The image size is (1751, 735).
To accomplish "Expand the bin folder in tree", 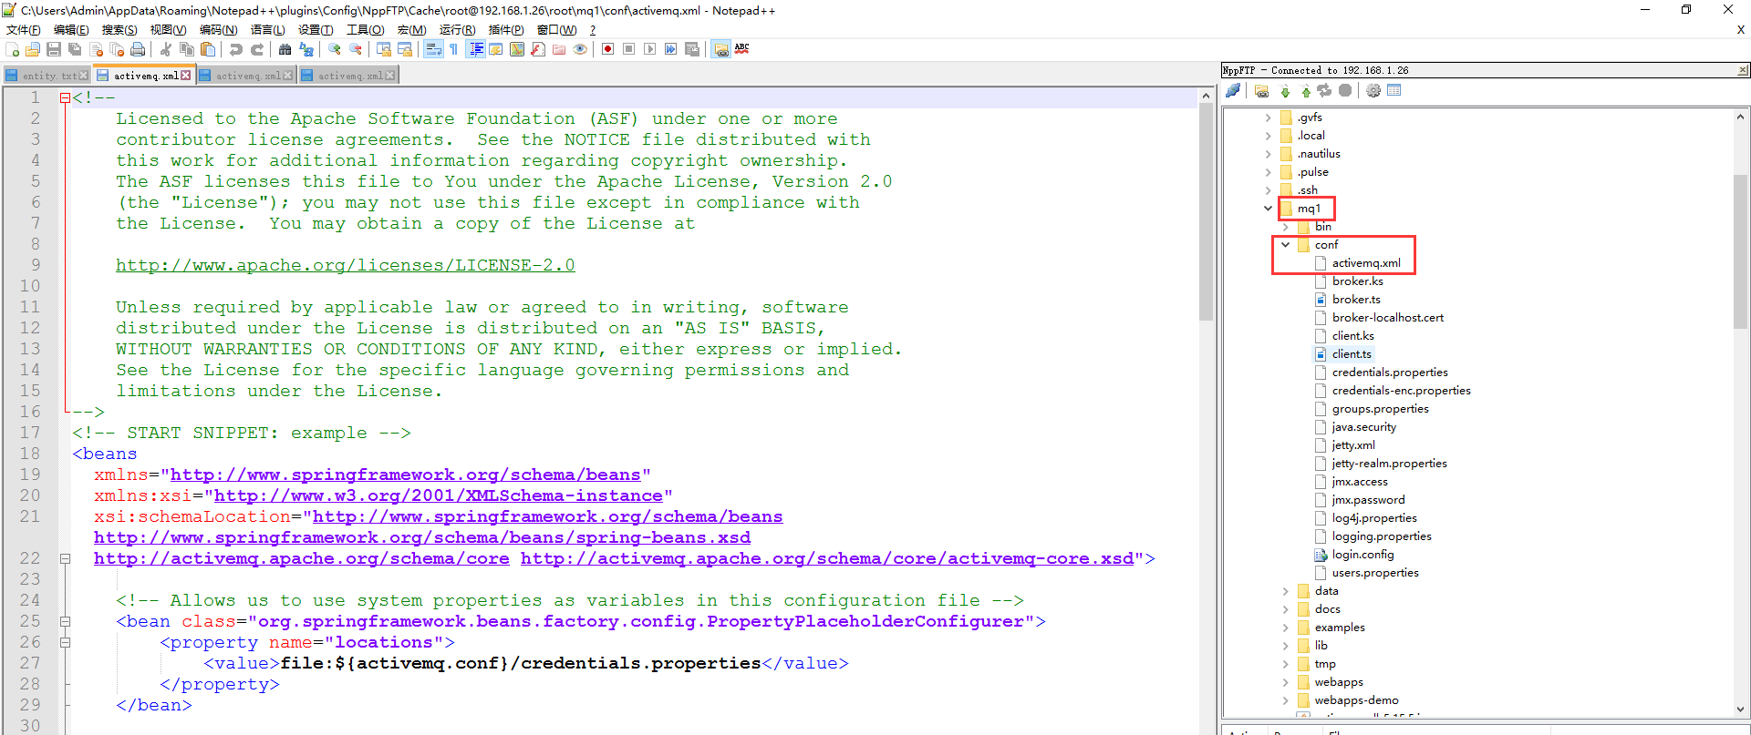I will pos(1285,227).
